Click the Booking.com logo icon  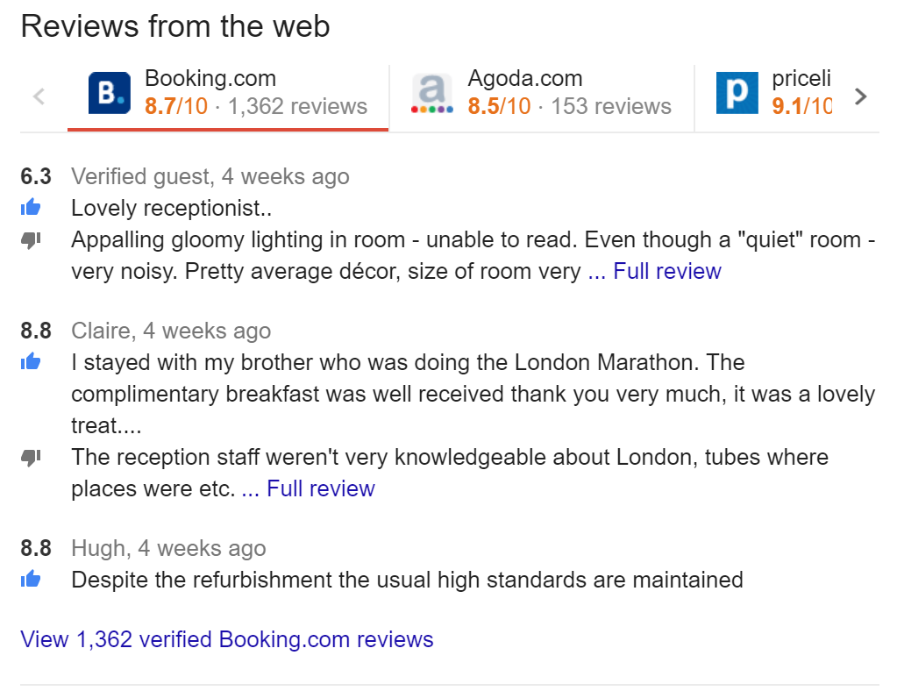110,93
